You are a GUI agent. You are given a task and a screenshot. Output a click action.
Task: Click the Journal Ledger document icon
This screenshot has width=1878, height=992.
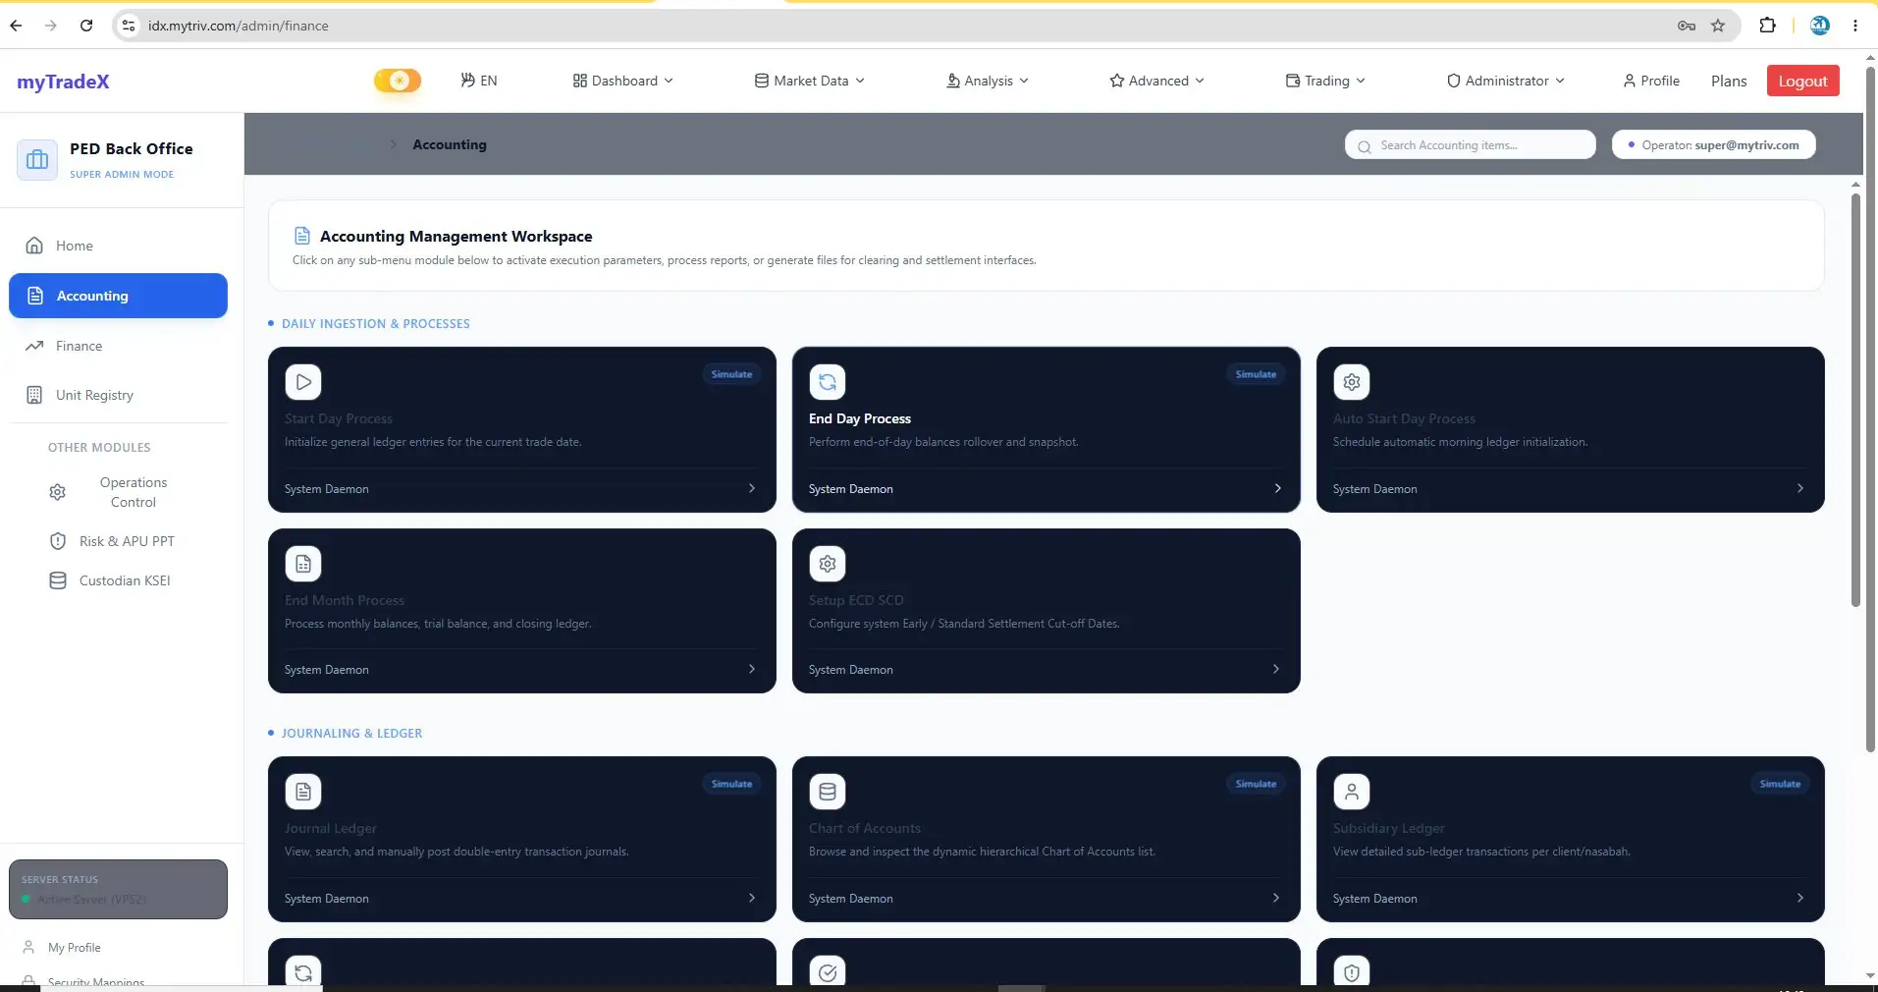(303, 792)
